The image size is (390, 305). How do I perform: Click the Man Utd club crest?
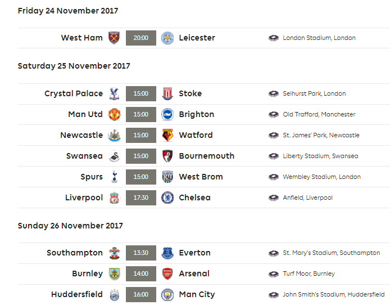click(114, 114)
